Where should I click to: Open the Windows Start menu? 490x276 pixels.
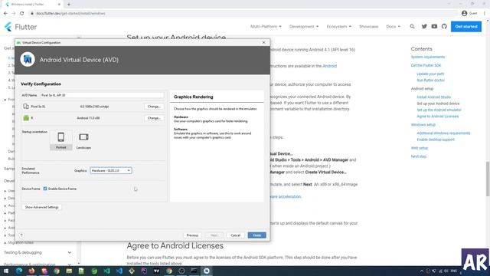tap(6, 271)
